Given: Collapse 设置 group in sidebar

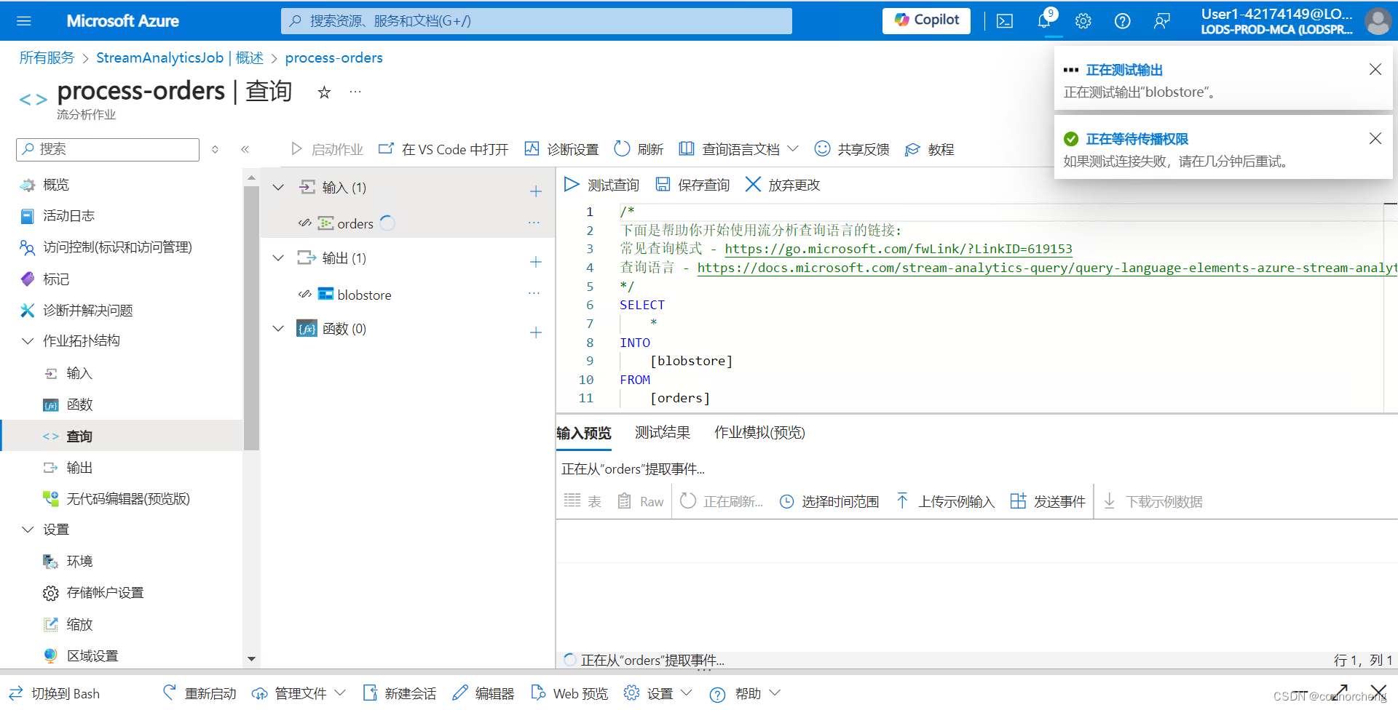Looking at the screenshot, I should [x=28, y=529].
